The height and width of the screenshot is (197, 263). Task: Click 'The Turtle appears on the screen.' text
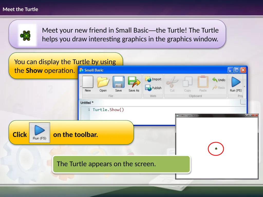[x=106, y=164]
